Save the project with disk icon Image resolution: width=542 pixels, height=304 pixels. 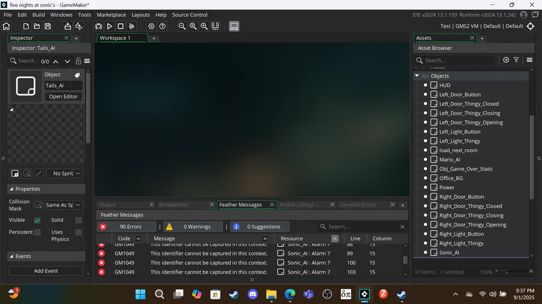tap(48, 26)
